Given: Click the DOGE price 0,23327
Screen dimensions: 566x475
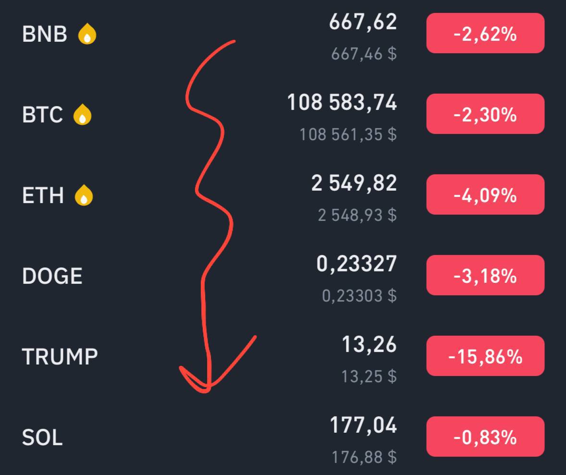Looking at the screenshot, I should click(x=357, y=264).
